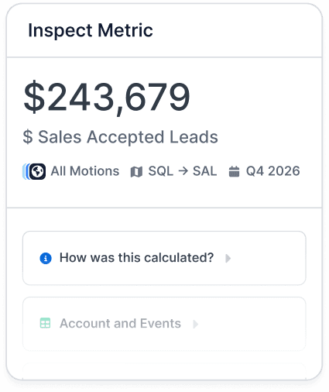Viewport: 329px width, 392px height.
Task: Click the Inspect Metric panel title
Action: [x=91, y=30]
